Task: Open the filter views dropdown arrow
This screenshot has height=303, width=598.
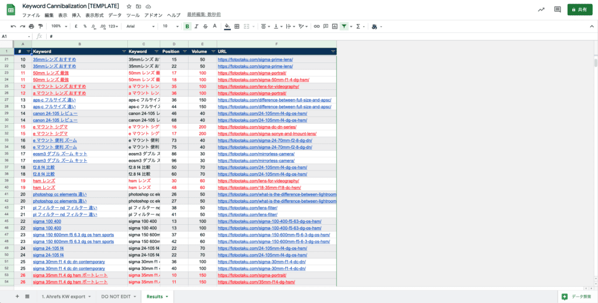Action: (351, 26)
